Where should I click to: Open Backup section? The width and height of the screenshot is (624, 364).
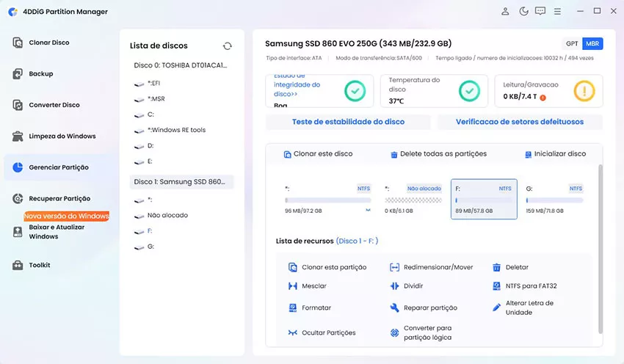point(40,73)
